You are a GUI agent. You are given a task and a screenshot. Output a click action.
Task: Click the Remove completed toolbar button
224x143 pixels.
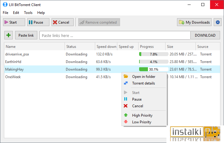pos(99,22)
